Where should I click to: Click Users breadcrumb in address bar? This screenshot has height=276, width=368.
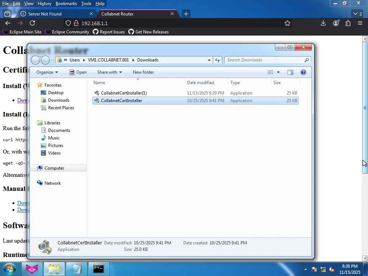tap(75, 60)
